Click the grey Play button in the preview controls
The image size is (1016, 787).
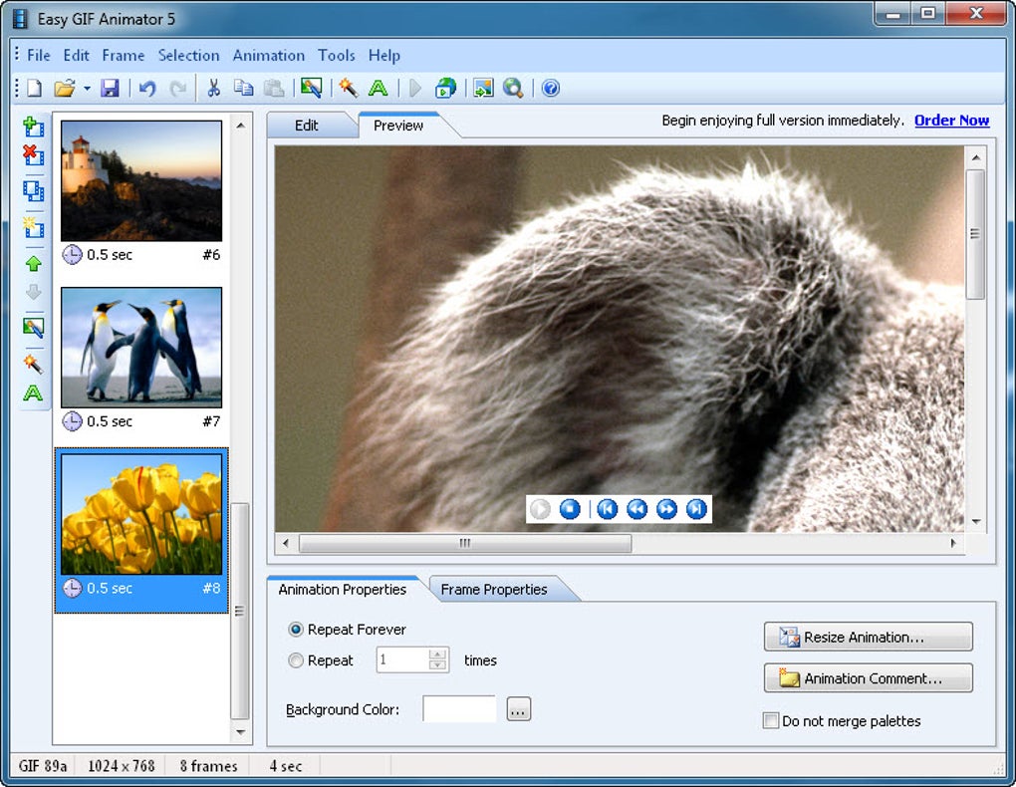[x=540, y=509]
